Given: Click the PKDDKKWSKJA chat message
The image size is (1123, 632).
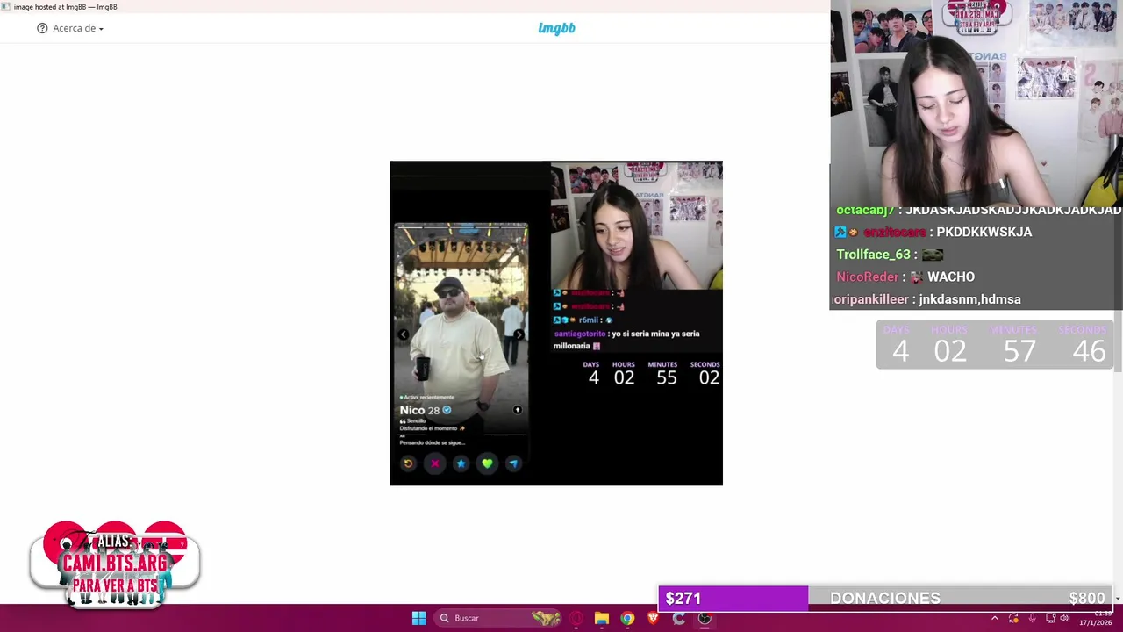Looking at the screenshot, I should coord(984,232).
